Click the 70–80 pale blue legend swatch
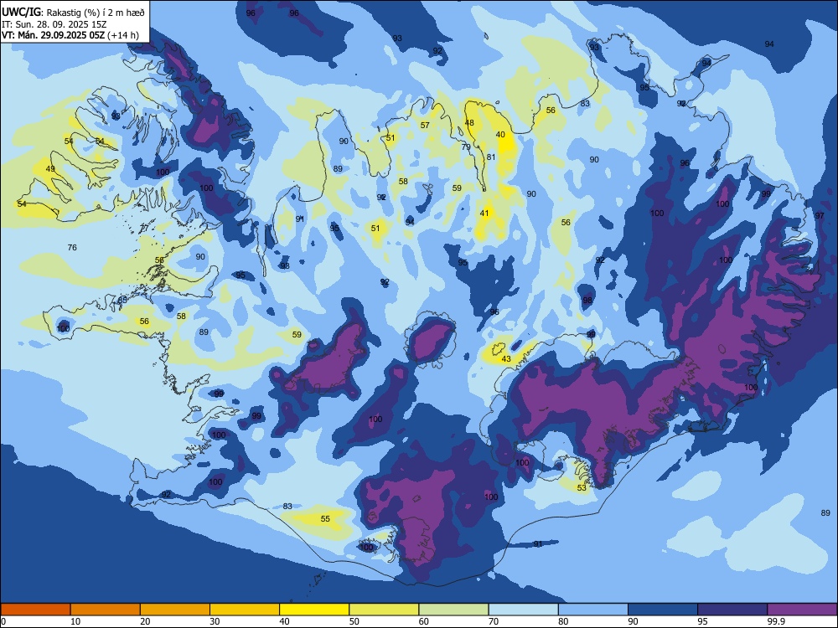The image size is (838, 628). [524, 610]
